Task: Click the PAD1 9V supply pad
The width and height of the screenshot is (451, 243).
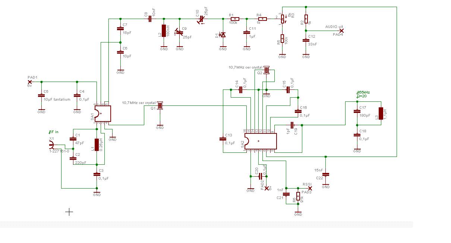Action: coord(30,82)
